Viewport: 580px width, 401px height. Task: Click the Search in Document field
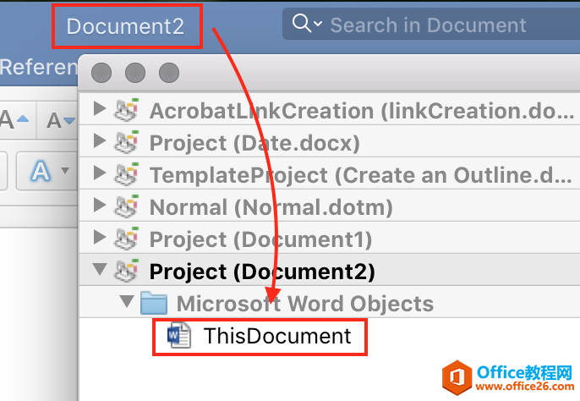pyautogui.click(x=428, y=25)
